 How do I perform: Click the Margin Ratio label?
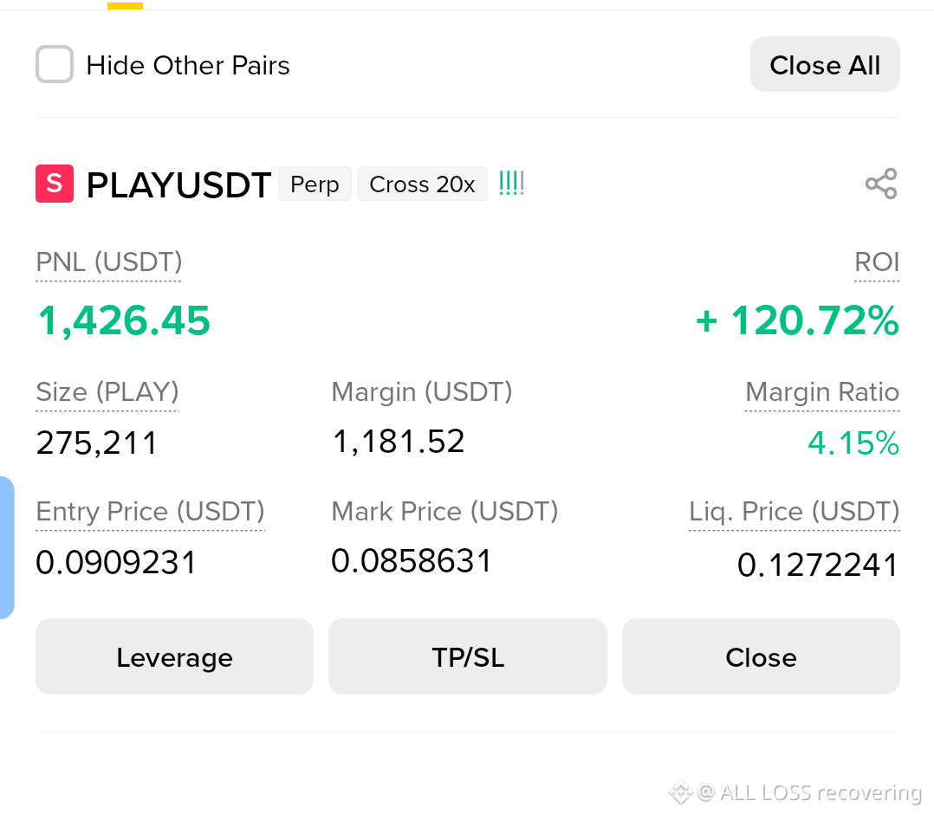coord(822,392)
